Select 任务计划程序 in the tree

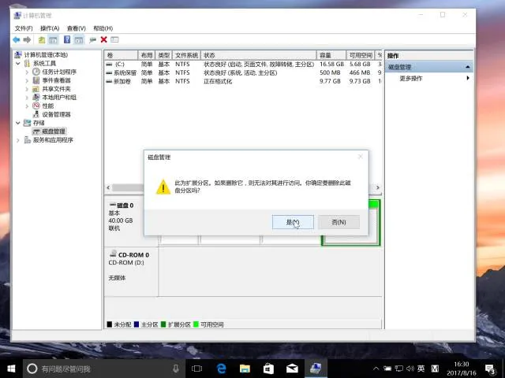coord(59,72)
